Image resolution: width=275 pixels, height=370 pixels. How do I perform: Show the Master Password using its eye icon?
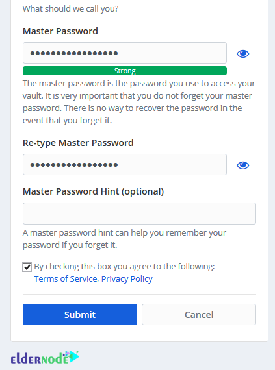coord(243,54)
